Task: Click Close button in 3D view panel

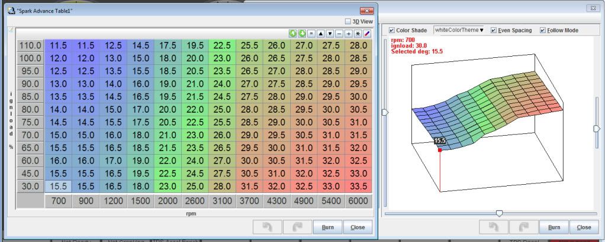Action: (x=584, y=226)
